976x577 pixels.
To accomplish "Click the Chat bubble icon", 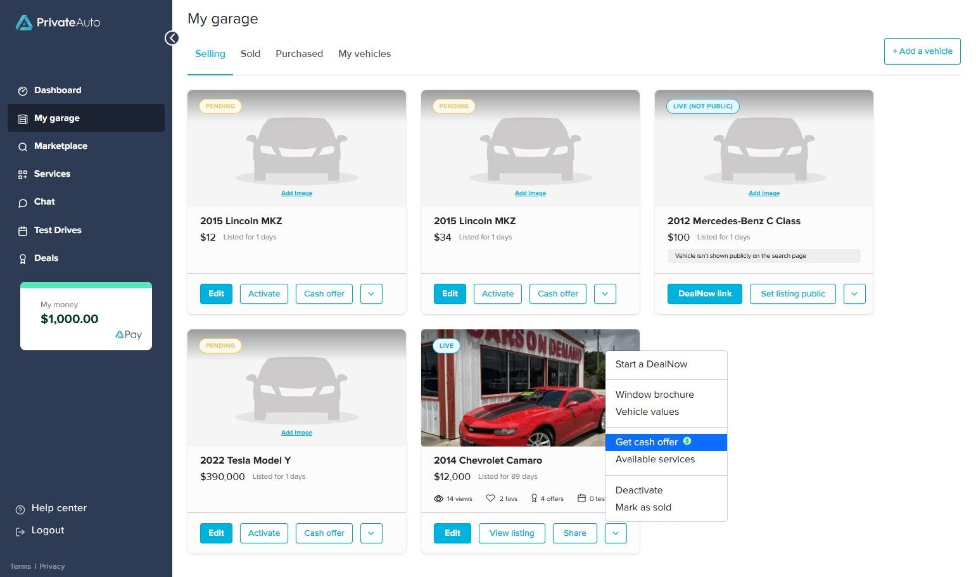I will pos(23,203).
